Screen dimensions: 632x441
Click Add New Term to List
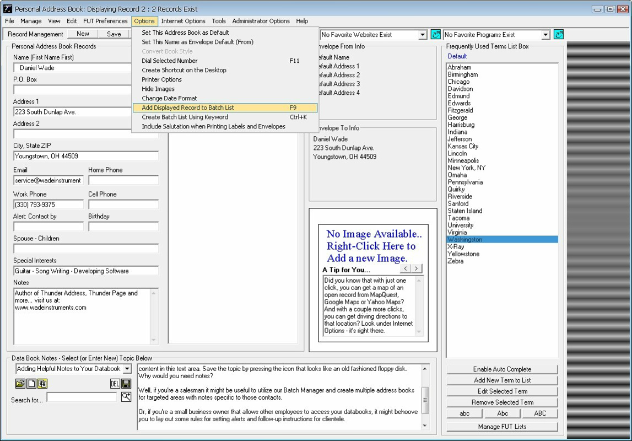[502, 380]
